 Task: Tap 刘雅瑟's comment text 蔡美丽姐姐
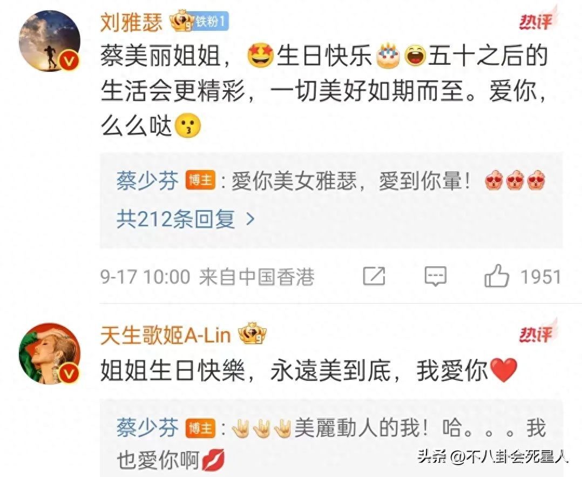pos(160,57)
